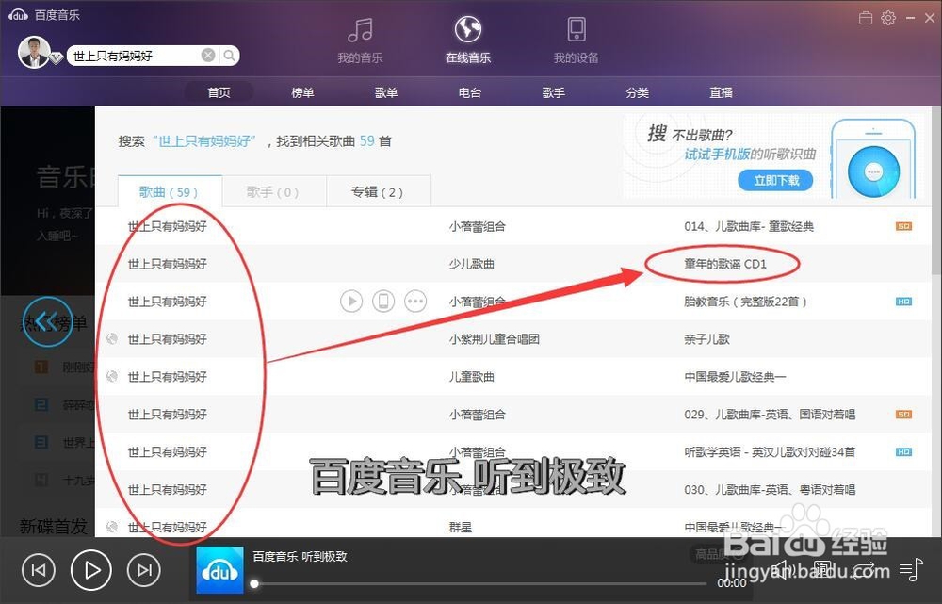This screenshot has height=604, width=942.
Task: Open the skin toolbox icon
Action: click(x=866, y=18)
